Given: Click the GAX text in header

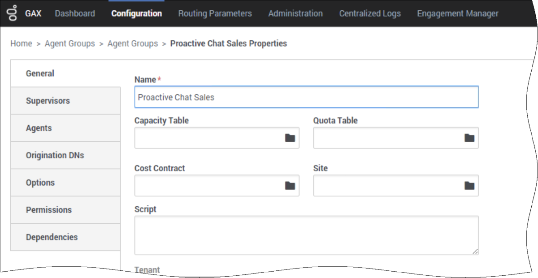Looking at the screenshot, I should click(x=33, y=13).
